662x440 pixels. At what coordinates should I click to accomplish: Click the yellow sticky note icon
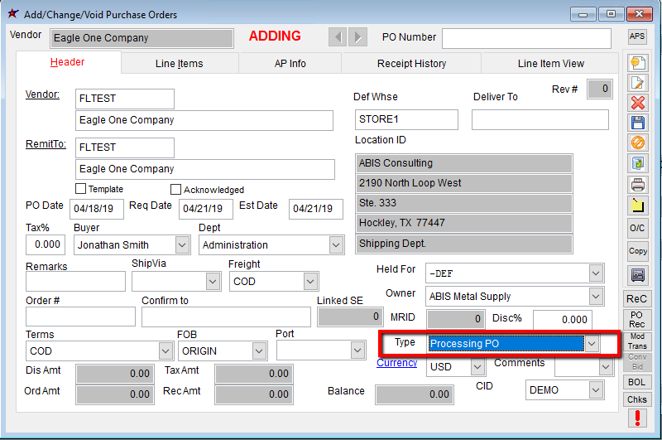(x=637, y=205)
